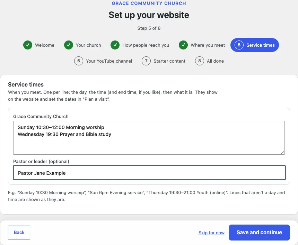Image resolution: width=298 pixels, height=245 pixels.
Task: Click the Back button
Action: coord(19,233)
